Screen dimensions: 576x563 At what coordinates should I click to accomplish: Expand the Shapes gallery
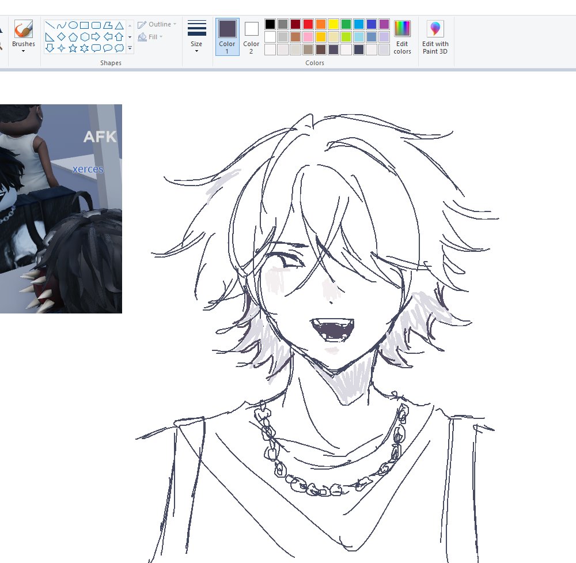click(130, 48)
